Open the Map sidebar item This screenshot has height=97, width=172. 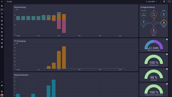[2, 24]
